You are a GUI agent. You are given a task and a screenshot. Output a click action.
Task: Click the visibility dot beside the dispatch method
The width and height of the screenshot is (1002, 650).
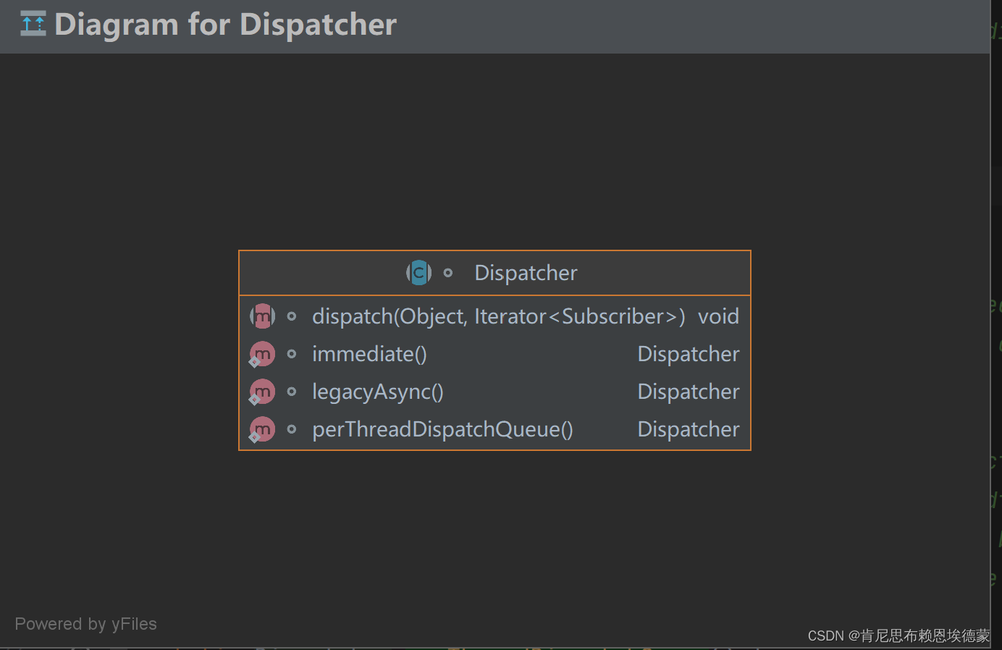pos(292,316)
